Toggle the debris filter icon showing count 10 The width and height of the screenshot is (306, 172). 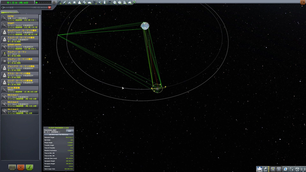[x=59, y=2]
